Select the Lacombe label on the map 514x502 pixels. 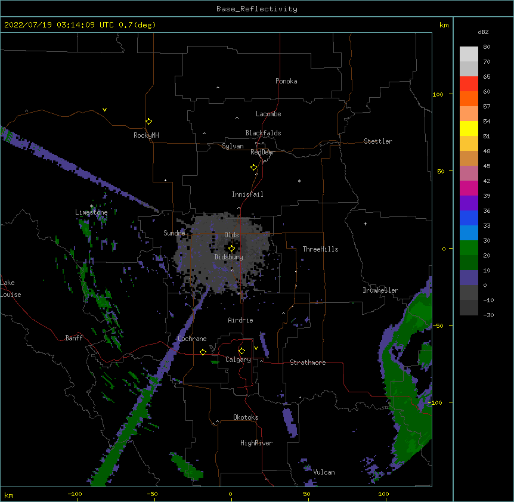[x=268, y=114]
